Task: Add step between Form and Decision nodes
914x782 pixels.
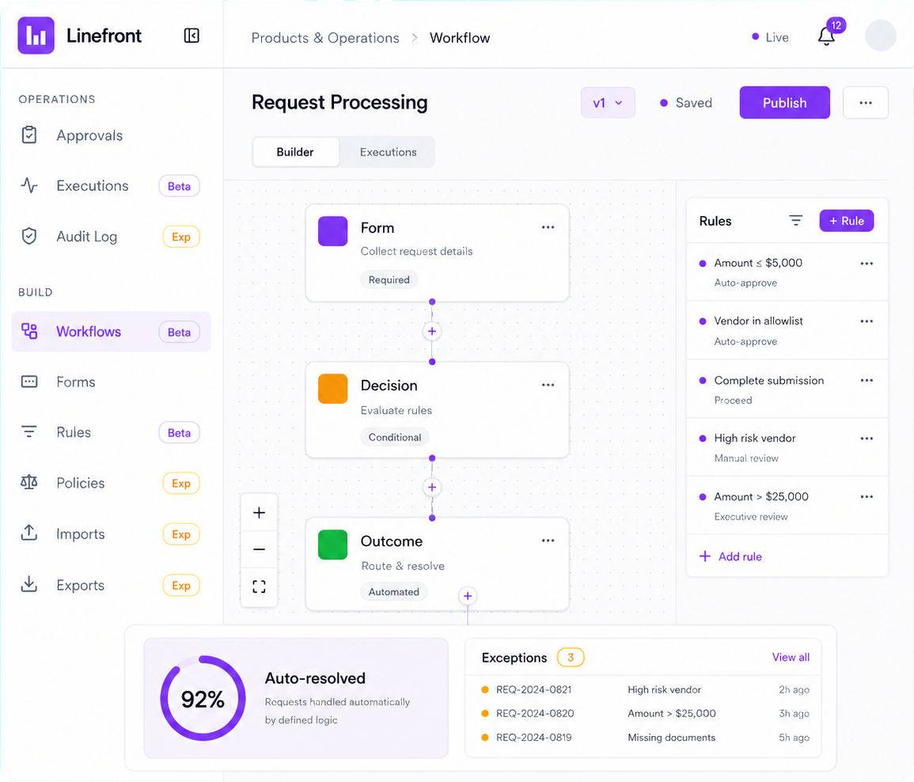Action: click(x=432, y=331)
